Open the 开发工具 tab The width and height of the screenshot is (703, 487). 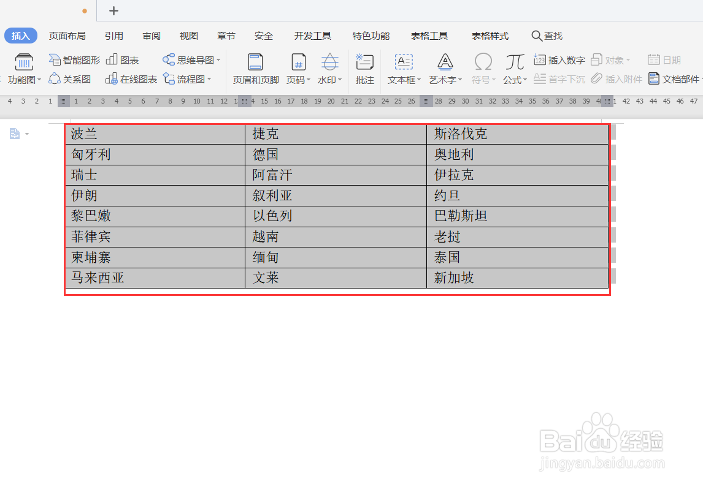(x=312, y=36)
